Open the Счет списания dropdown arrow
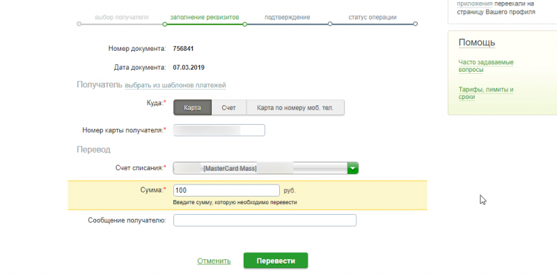The width and height of the screenshot is (557, 276). pos(353,168)
